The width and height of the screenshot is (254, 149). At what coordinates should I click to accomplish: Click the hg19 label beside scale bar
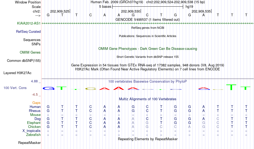point(189,7)
